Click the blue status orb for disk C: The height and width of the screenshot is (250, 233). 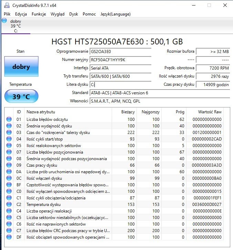point(4,21)
